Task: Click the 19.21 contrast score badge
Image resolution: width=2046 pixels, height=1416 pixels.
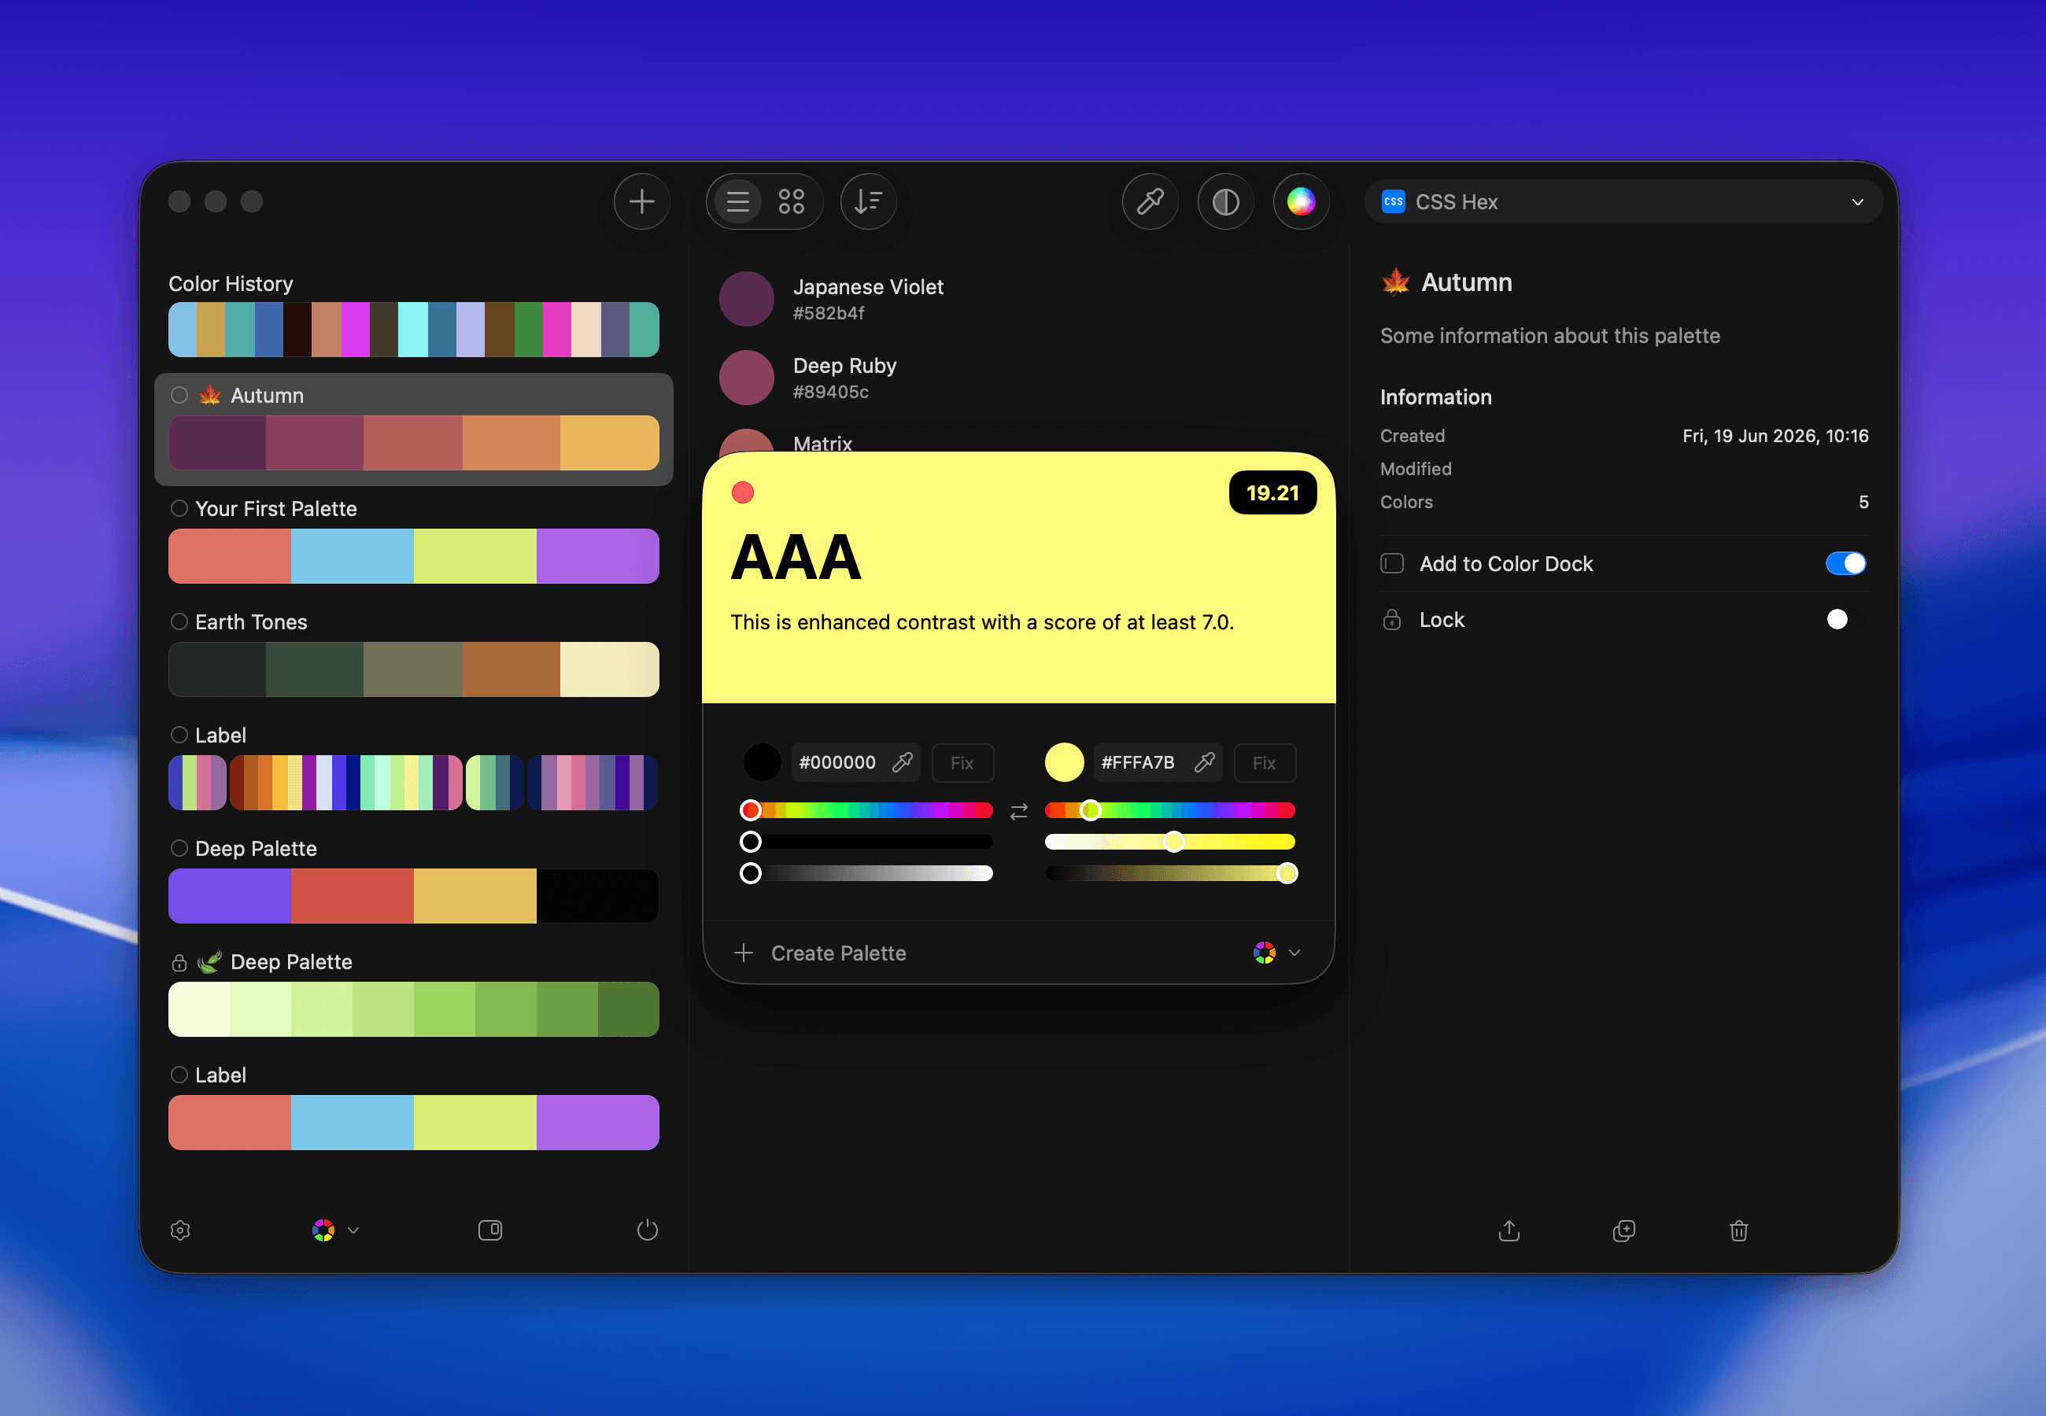Action: 1272,492
